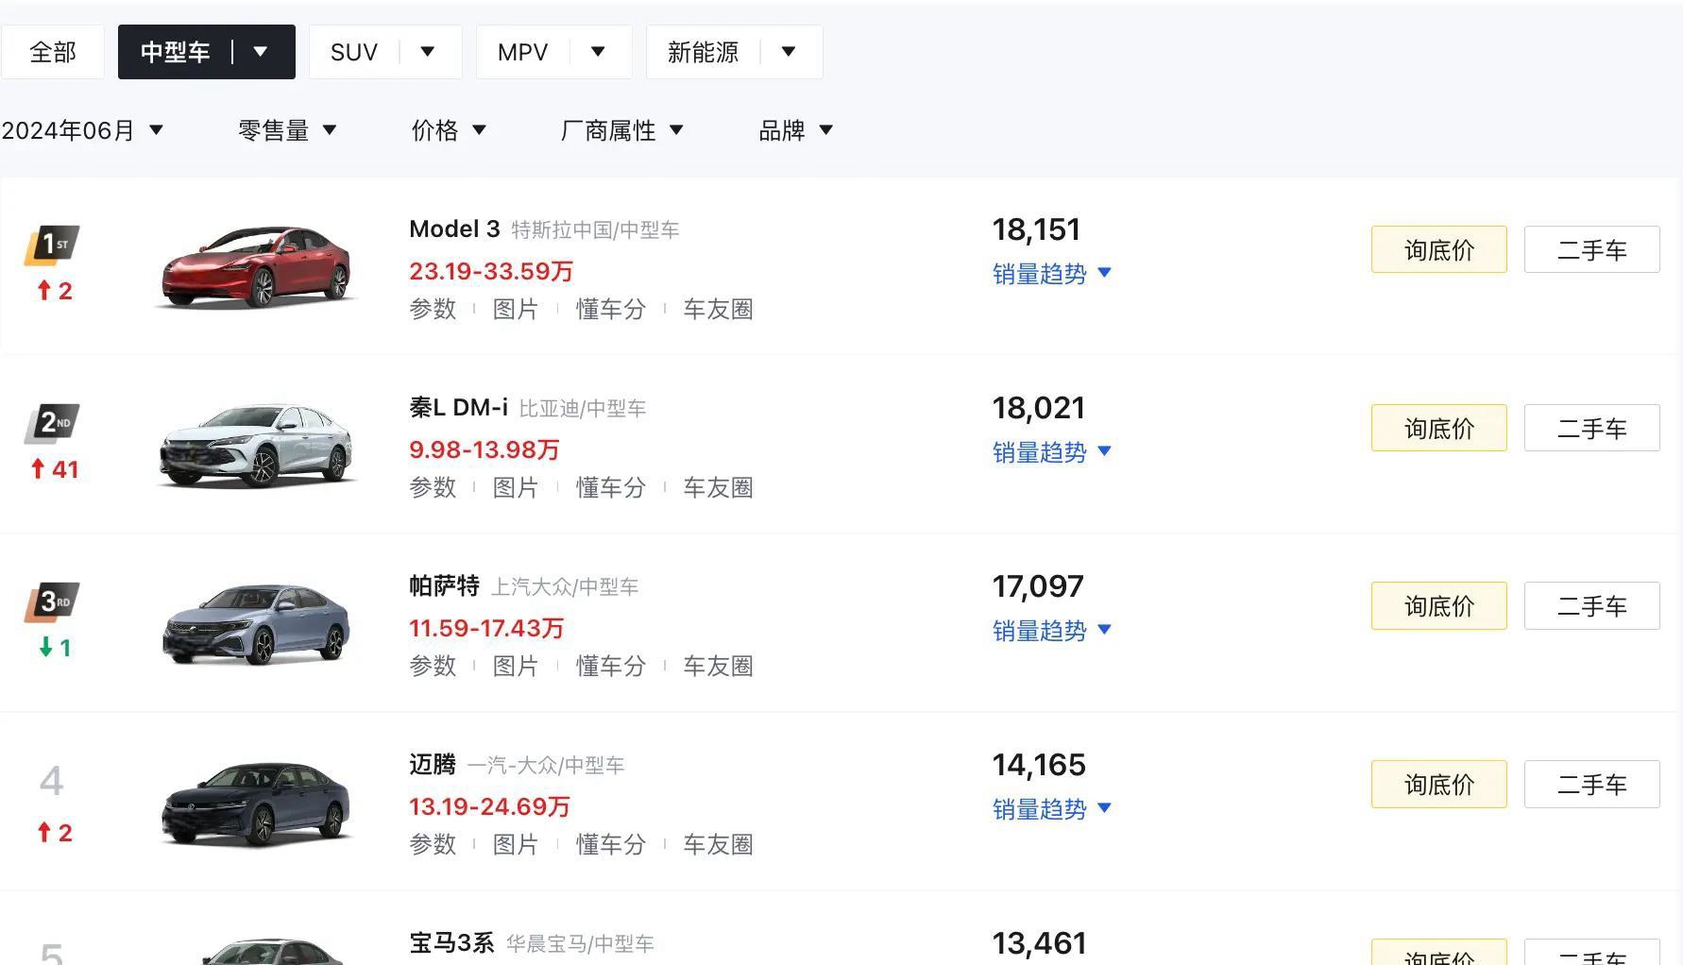Click the sales figure 18,151
This screenshot has height=965, width=1683.
click(x=1036, y=229)
